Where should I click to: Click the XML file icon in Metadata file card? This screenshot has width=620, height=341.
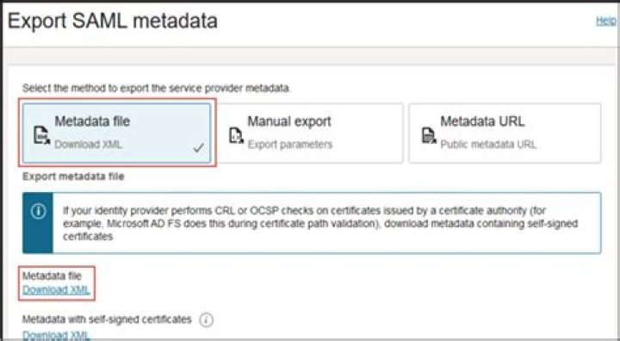tap(41, 135)
